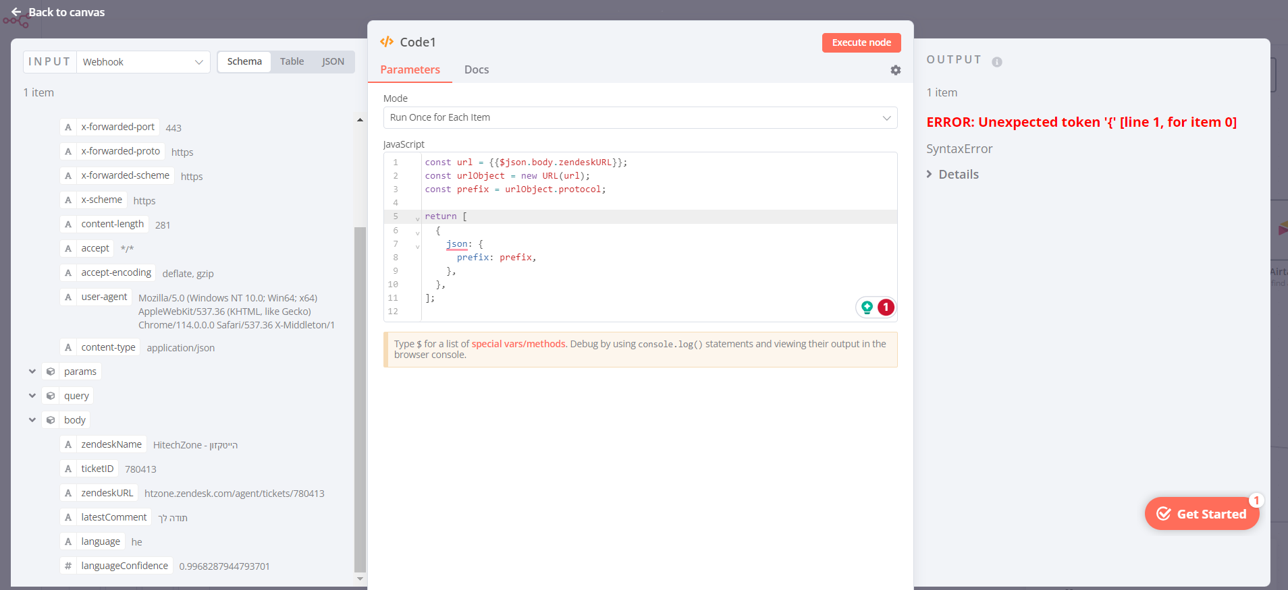Select the Parameters tab
Viewport: 1288px width, 590px height.
410,69
